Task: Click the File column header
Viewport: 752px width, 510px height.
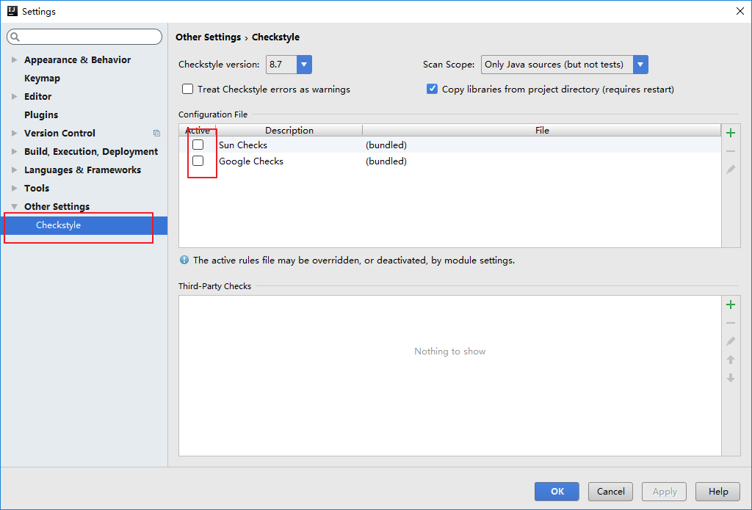Action: point(542,131)
